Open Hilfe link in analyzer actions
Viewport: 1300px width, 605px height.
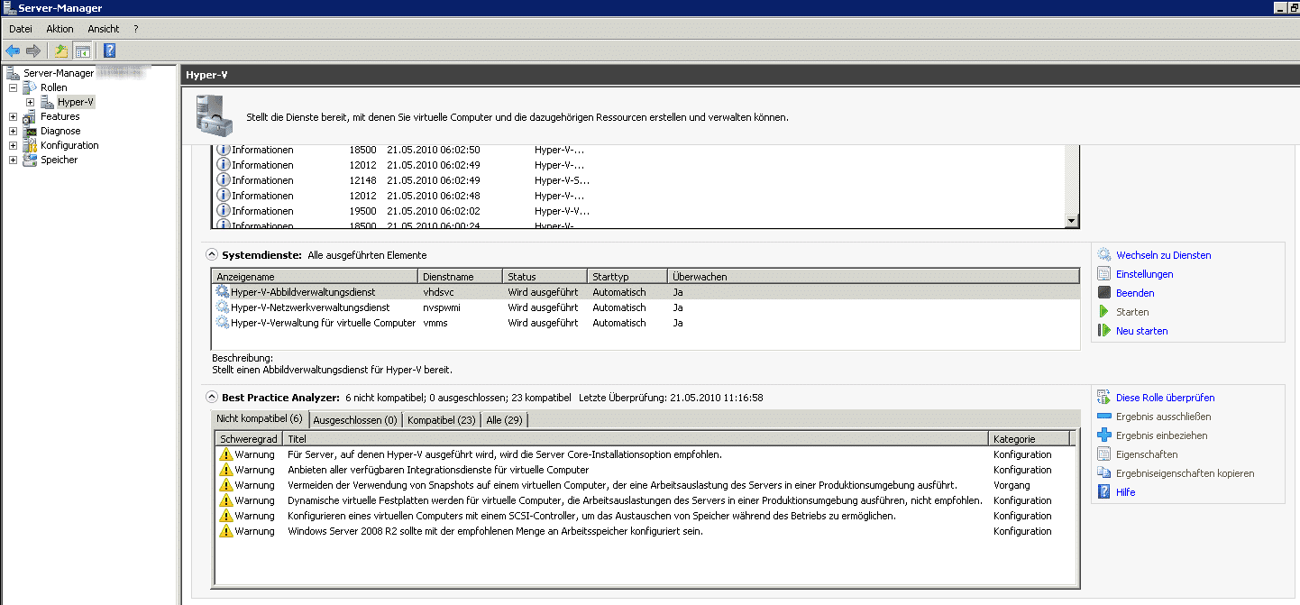click(x=1126, y=492)
